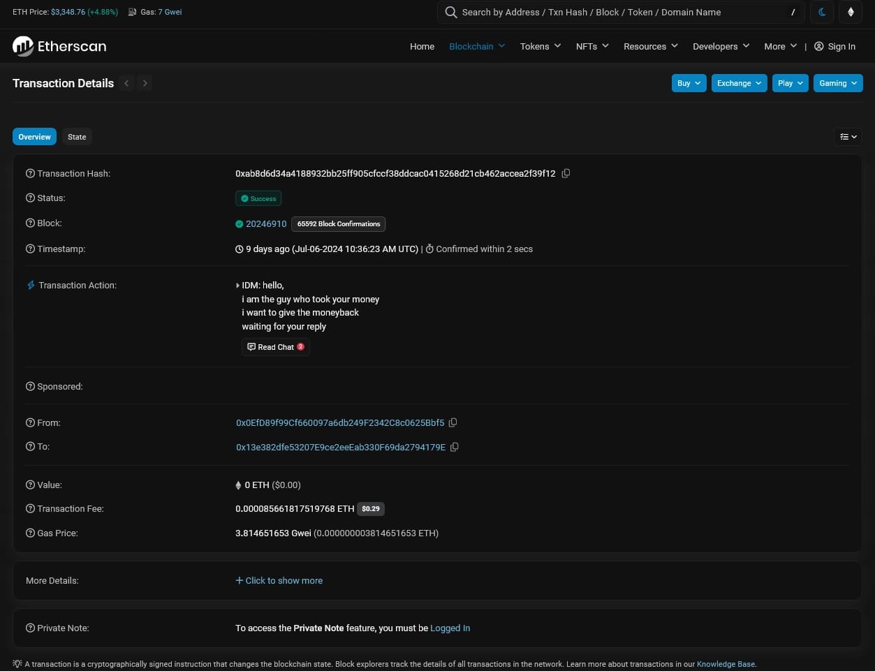Select the Overview tab
Viewport: 875px width, 671px height.
[x=34, y=137]
